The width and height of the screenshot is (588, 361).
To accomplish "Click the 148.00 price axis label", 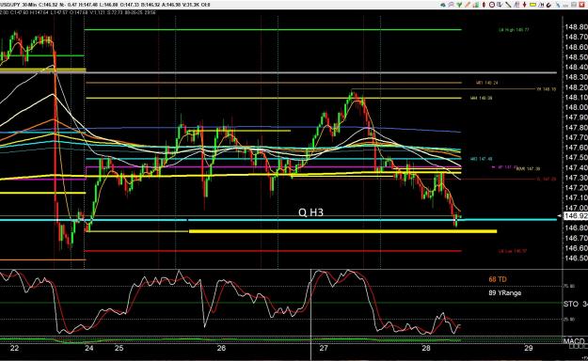I will (576, 107).
